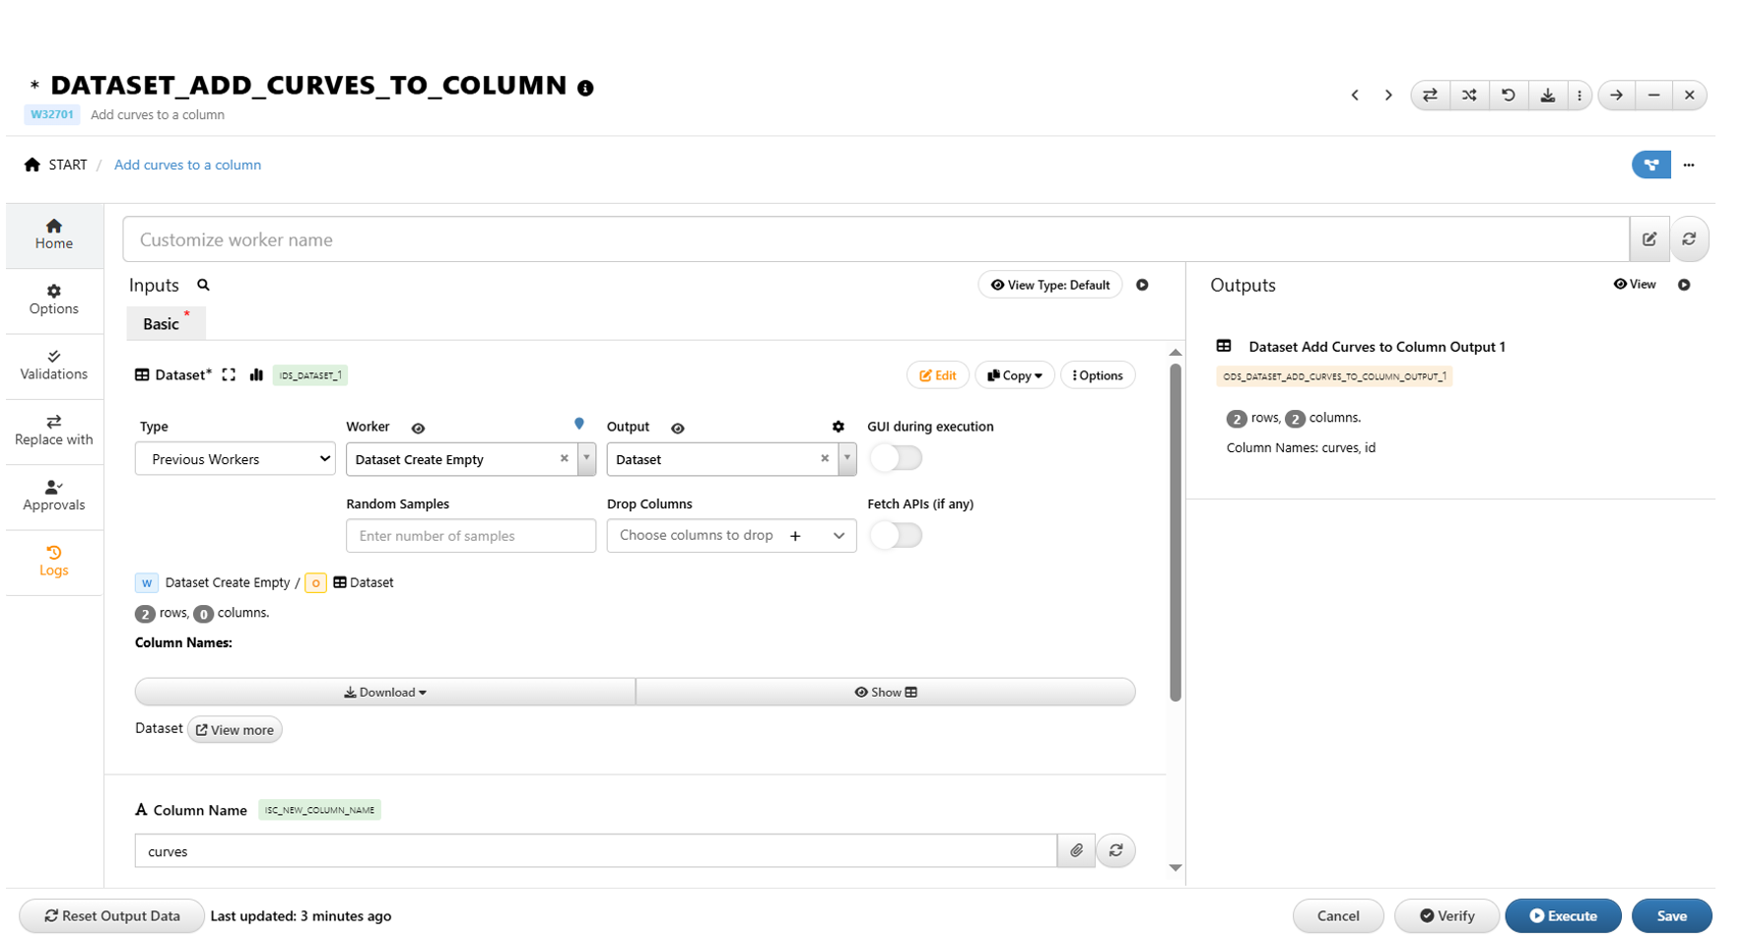Toggle eye icon next to Worker label
The width and height of the screenshot is (1748, 938).
(418, 428)
